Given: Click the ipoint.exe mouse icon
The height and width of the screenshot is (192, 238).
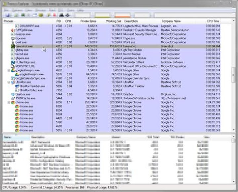Looking at the screenshot, I should (13, 42).
